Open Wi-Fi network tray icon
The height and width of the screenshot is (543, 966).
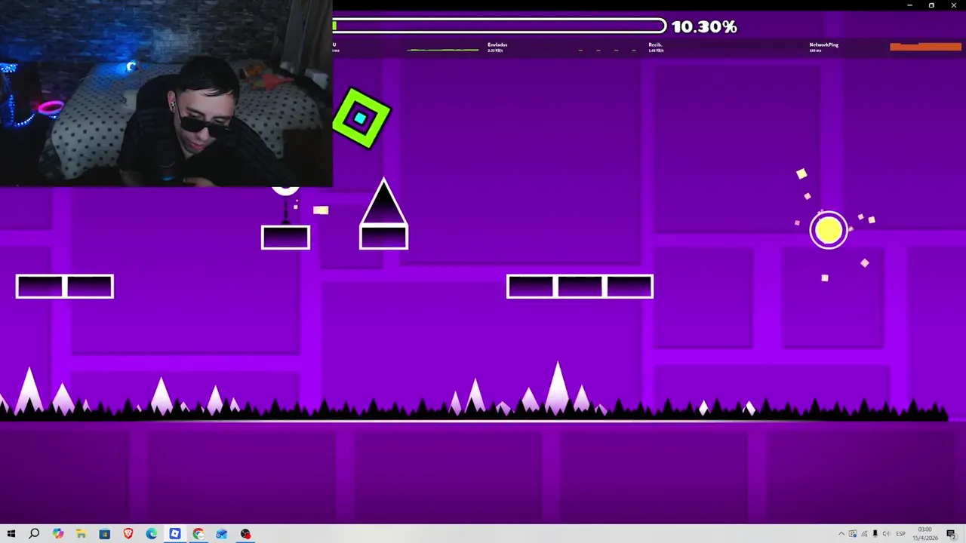[x=864, y=534]
